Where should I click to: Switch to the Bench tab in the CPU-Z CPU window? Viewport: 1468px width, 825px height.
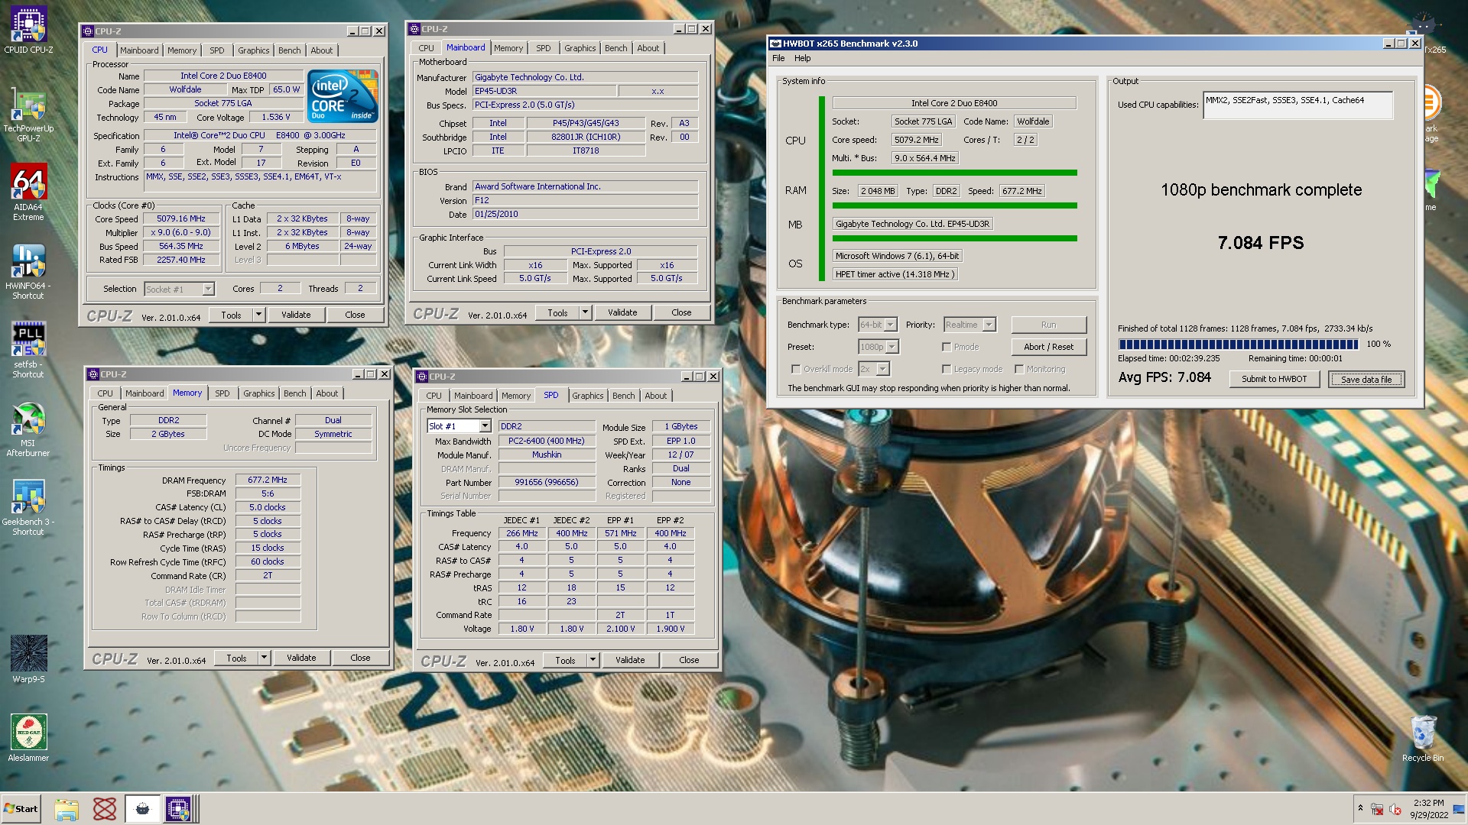tap(289, 50)
